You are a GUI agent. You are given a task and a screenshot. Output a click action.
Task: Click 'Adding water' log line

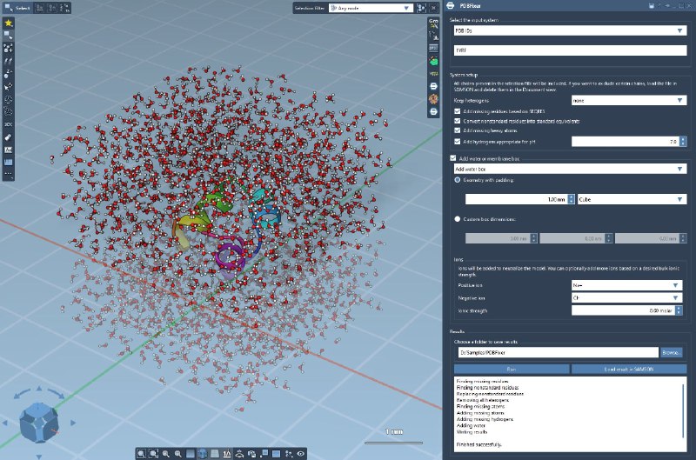(x=471, y=425)
